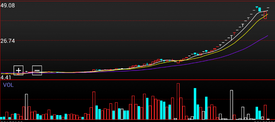Select the red T-shaped candle in the uptrend
275x122 pixels.
tap(234, 34)
